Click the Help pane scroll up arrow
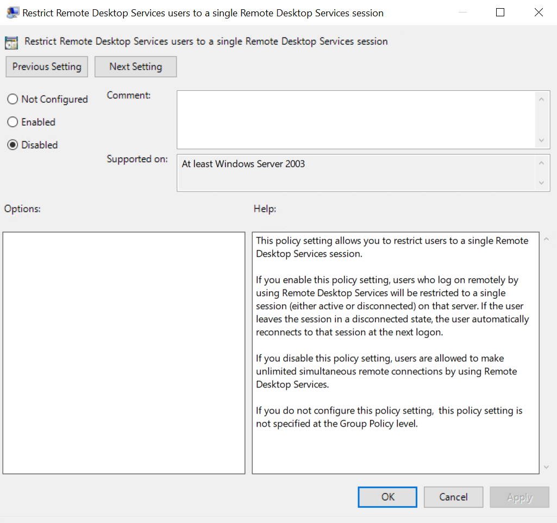 [546, 239]
